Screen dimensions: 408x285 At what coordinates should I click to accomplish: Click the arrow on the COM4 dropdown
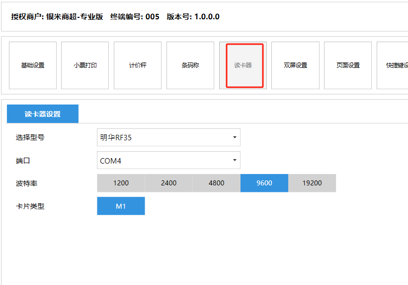click(x=235, y=161)
